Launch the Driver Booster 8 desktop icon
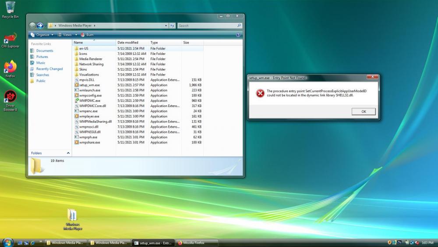The image size is (438, 247). (x=11, y=101)
